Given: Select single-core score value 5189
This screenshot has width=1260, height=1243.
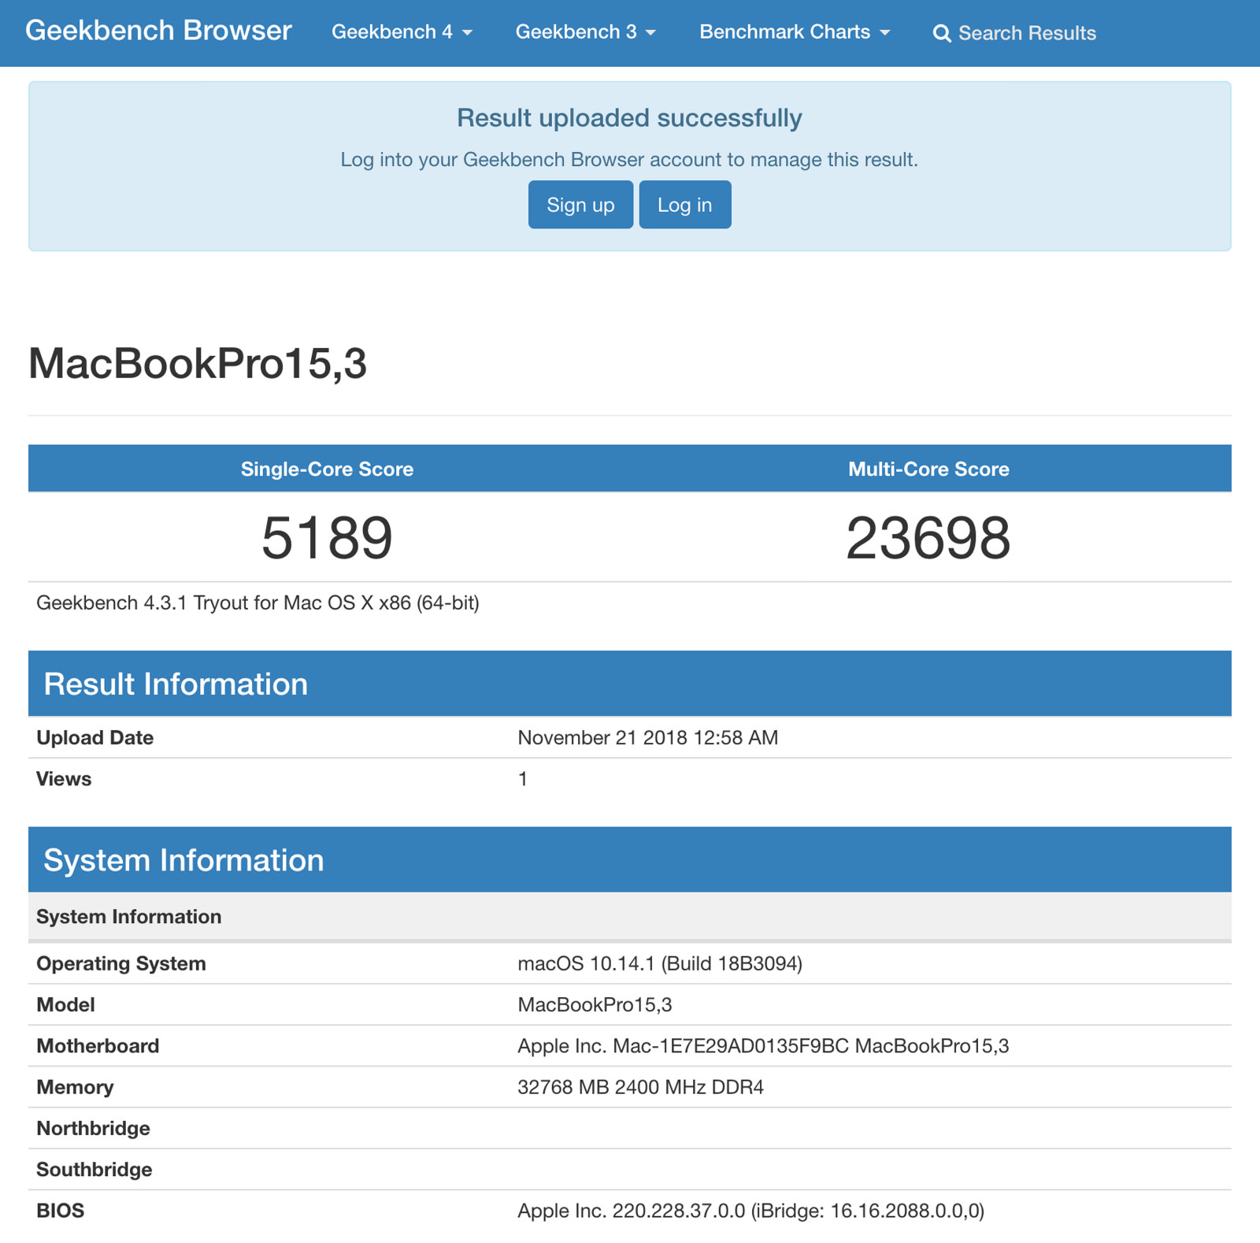Looking at the screenshot, I should click(327, 538).
